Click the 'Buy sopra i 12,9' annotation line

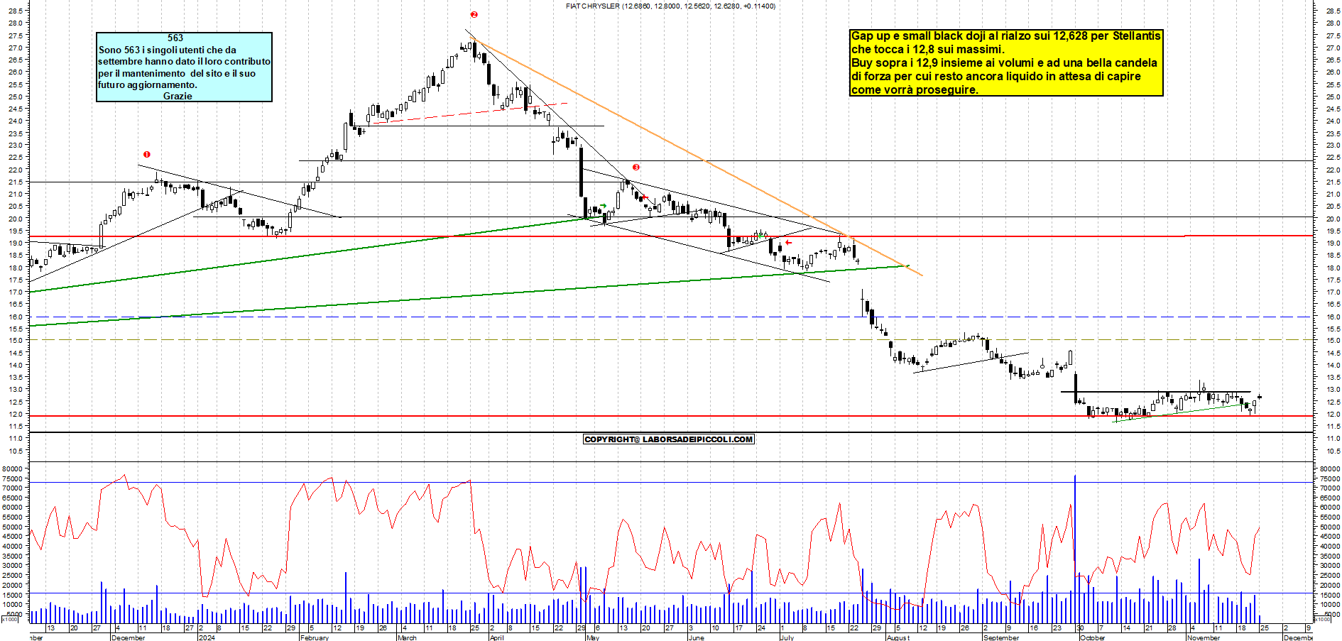1004,62
